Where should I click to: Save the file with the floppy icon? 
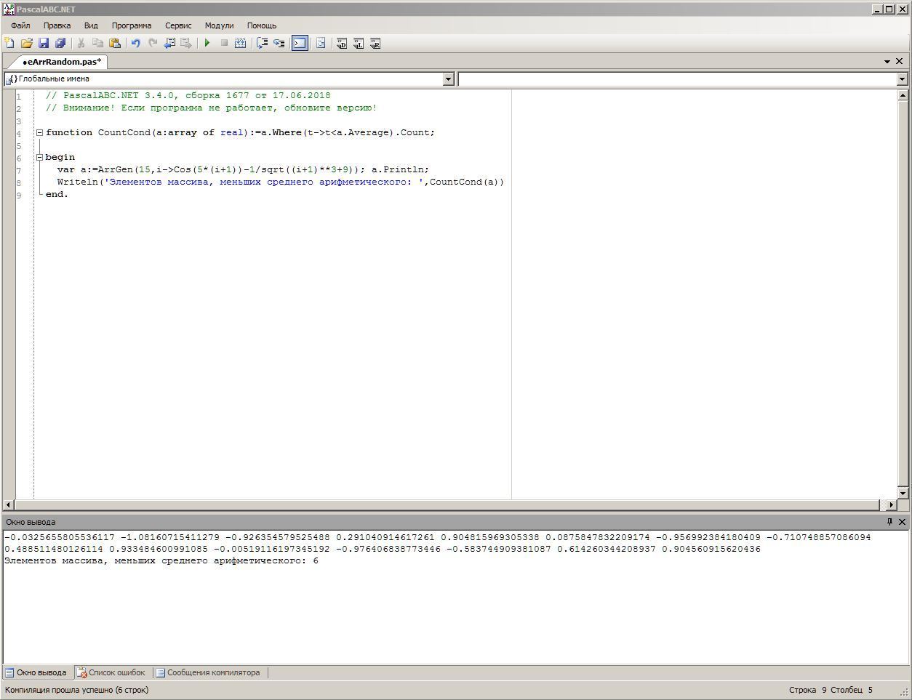44,44
